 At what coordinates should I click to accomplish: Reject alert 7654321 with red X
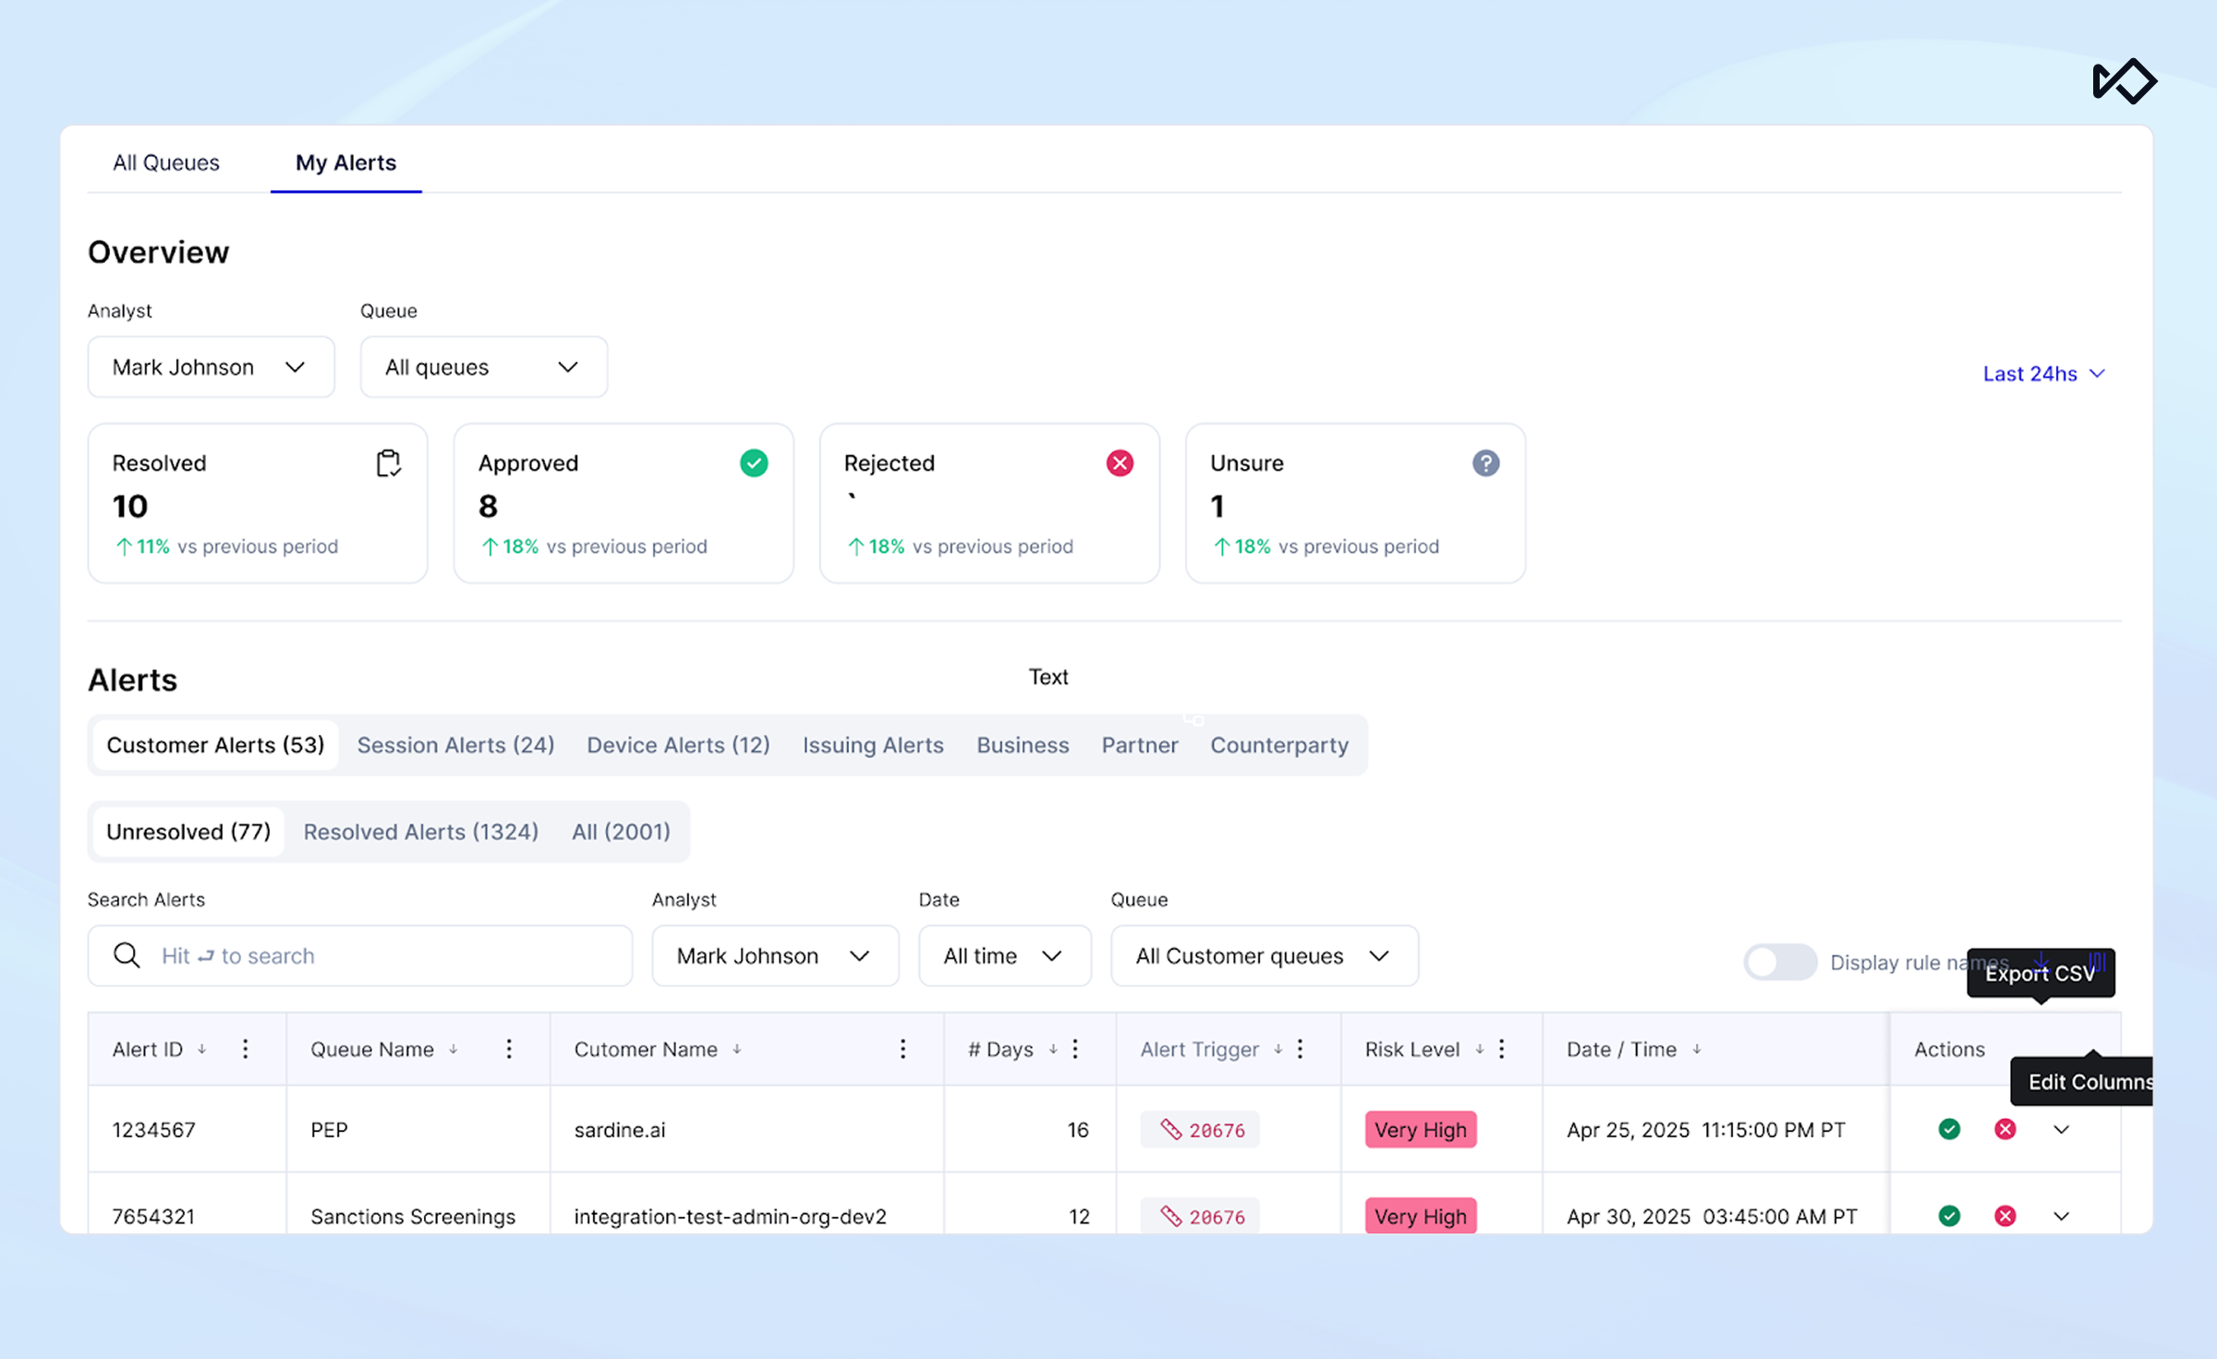point(2005,1216)
